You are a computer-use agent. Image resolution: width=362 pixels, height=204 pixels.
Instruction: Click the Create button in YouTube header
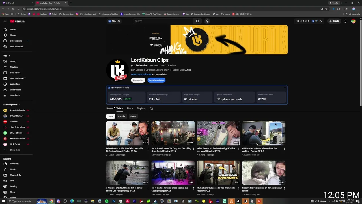click(x=334, y=21)
